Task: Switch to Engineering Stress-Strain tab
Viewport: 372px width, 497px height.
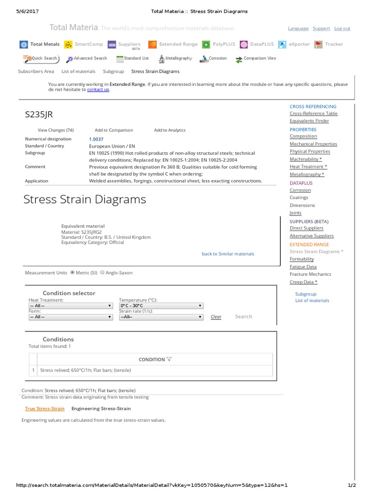Action: click(101, 409)
